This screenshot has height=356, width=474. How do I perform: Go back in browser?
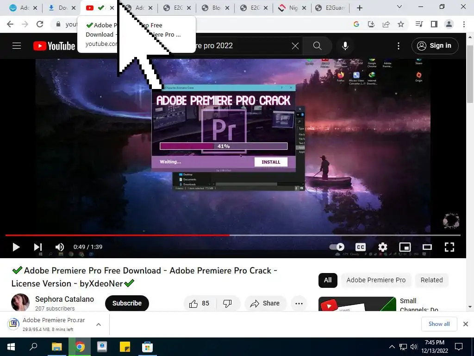coord(10,24)
